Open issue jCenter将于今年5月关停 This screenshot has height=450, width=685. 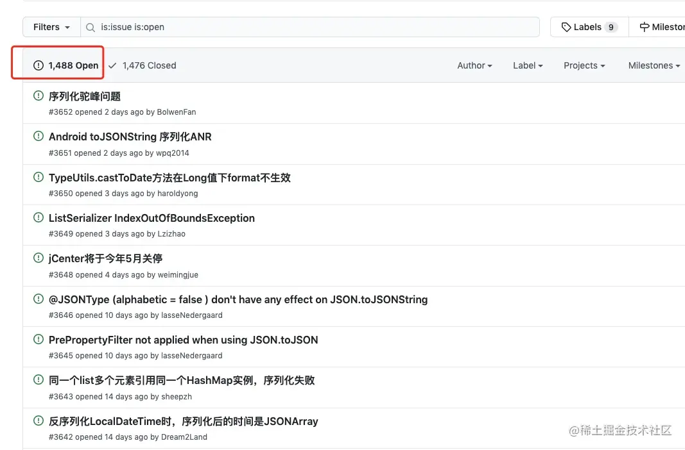(x=106, y=258)
